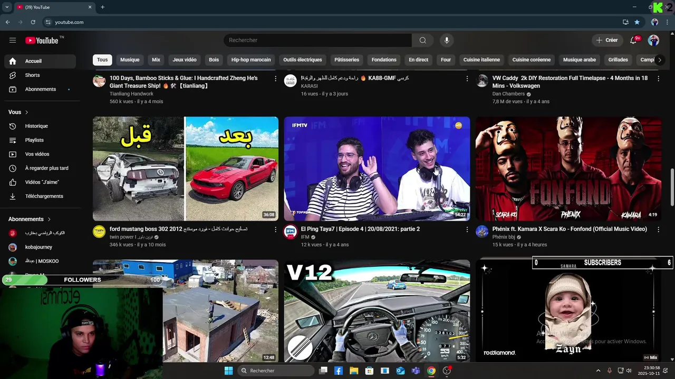Image resolution: width=675 pixels, height=379 pixels.
Task: Open the Fonfond masked men thumbnail
Action: pos(568,168)
